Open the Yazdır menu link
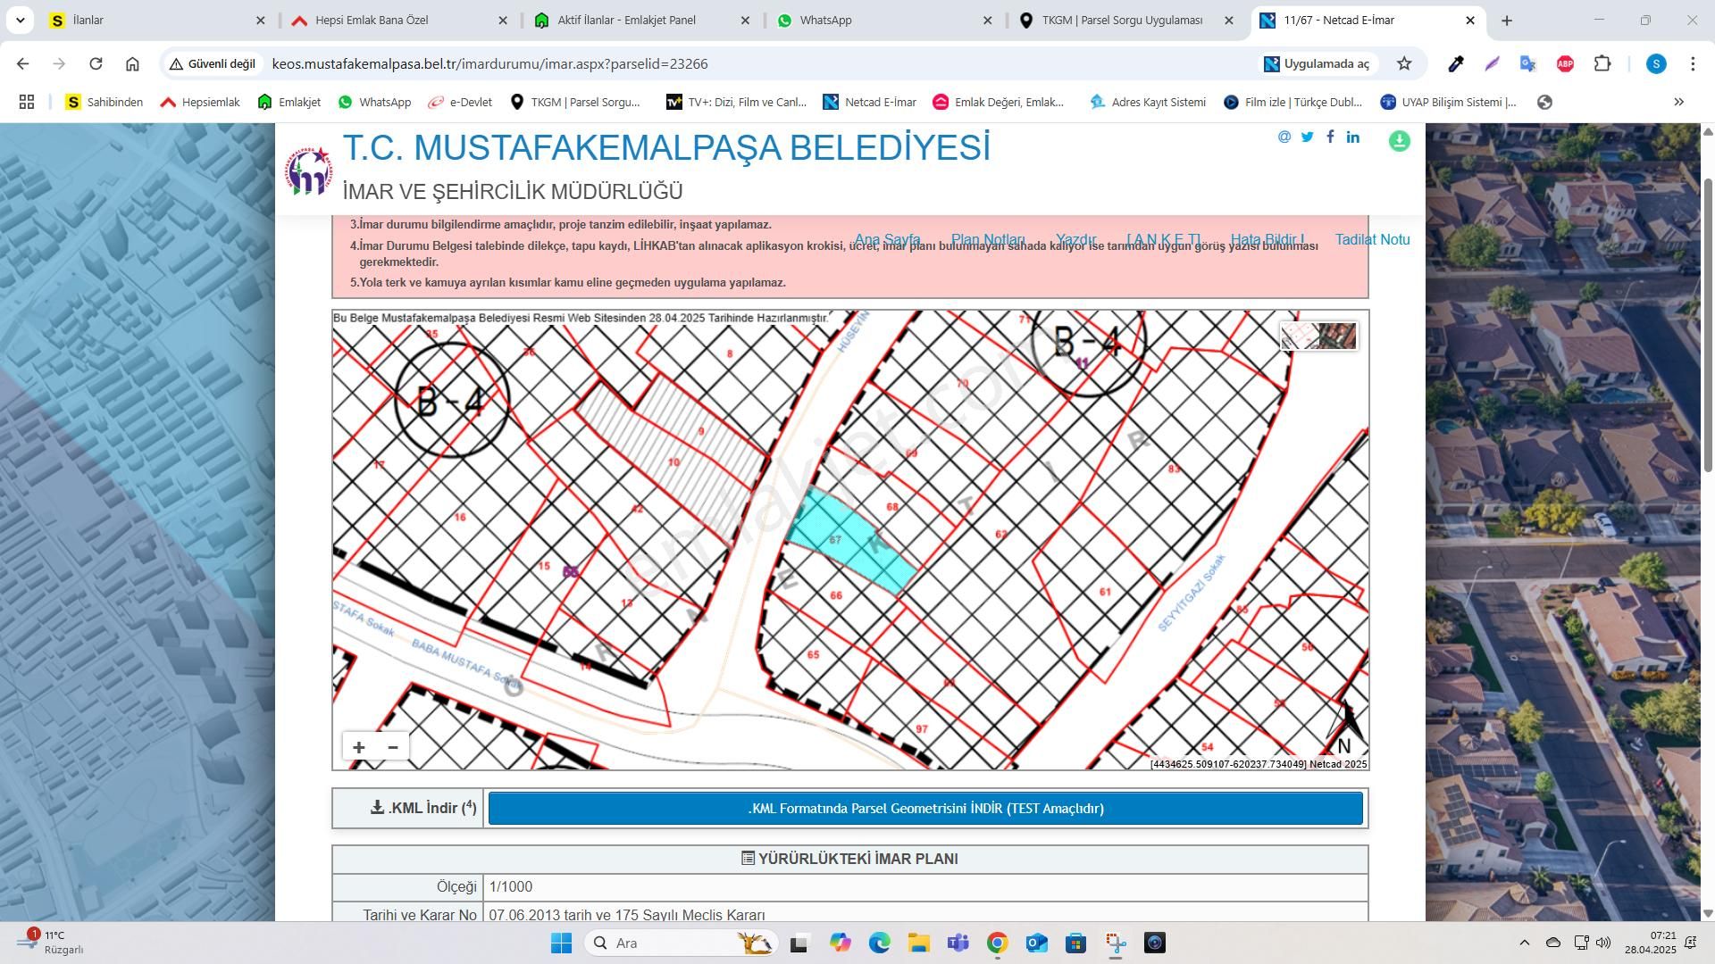The width and height of the screenshot is (1715, 964). (x=1075, y=239)
